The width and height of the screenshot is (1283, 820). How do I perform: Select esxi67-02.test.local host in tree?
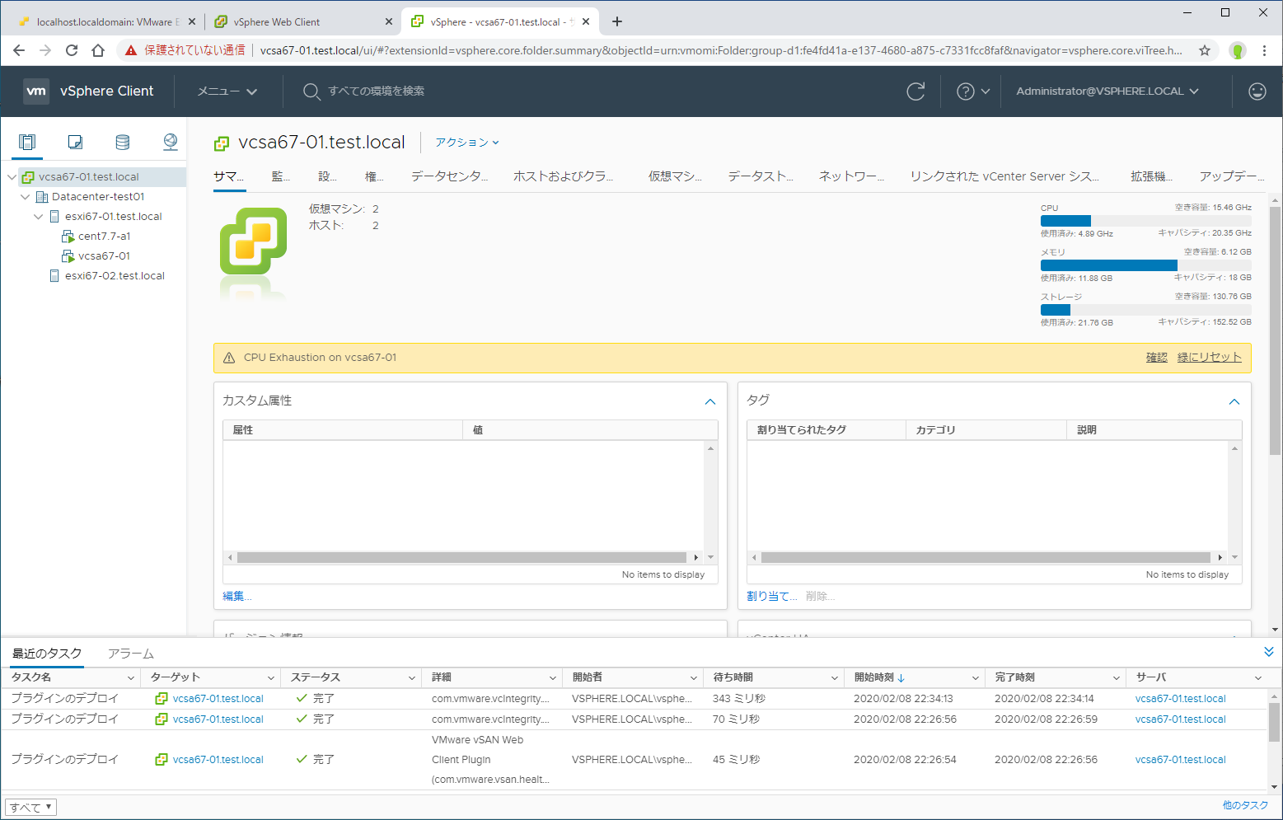[115, 276]
